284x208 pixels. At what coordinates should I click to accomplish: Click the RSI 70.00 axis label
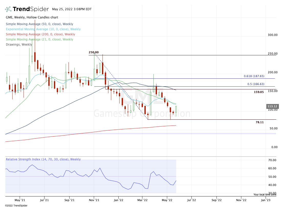point(272,160)
